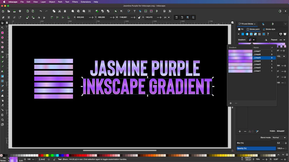Open the Gradient selector dropdown
This screenshot has width=289, height=162.
[254, 40]
